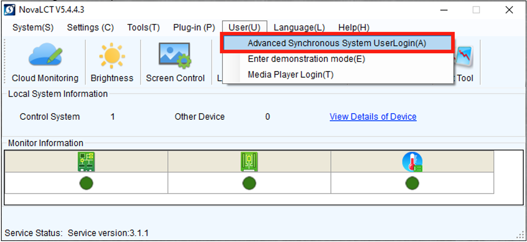The image size is (527, 242).
Task: Open the Language(L) menu
Action: pos(299,27)
